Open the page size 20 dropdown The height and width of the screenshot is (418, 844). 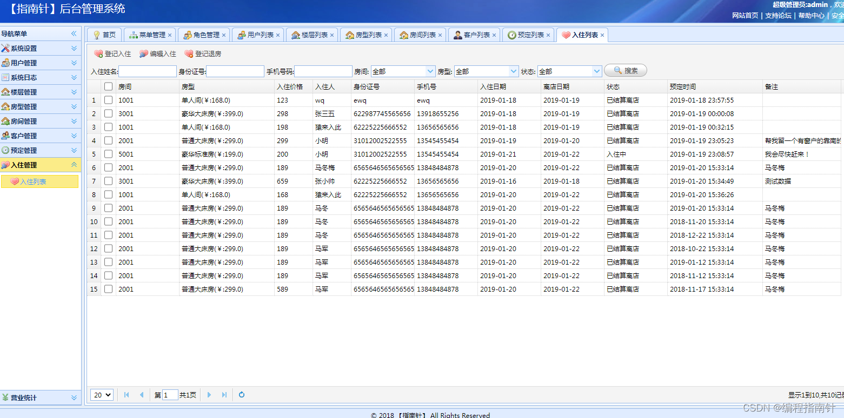(x=102, y=395)
